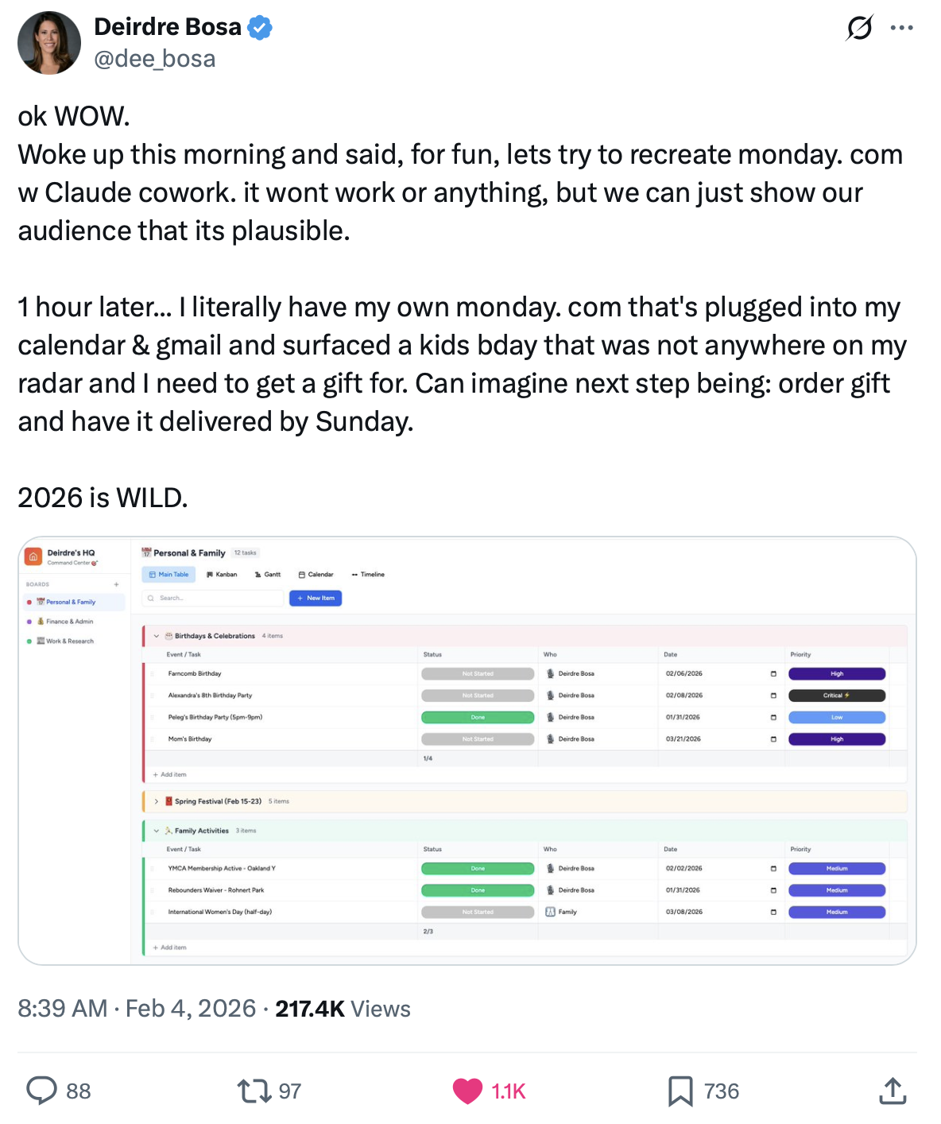Click the Done status for Peleg's Birthday Party
The height and width of the screenshot is (1124, 941).
[478, 717]
